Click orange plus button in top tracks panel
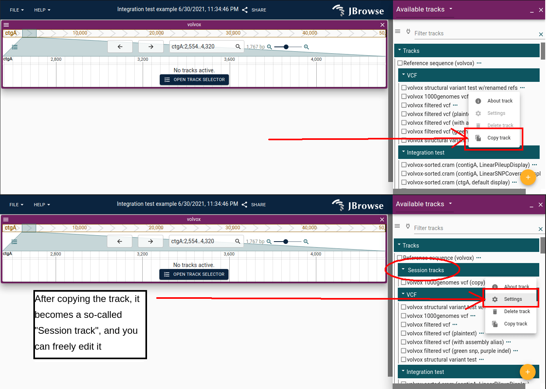This screenshot has width=546, height=389. click(x=528, y=177)
